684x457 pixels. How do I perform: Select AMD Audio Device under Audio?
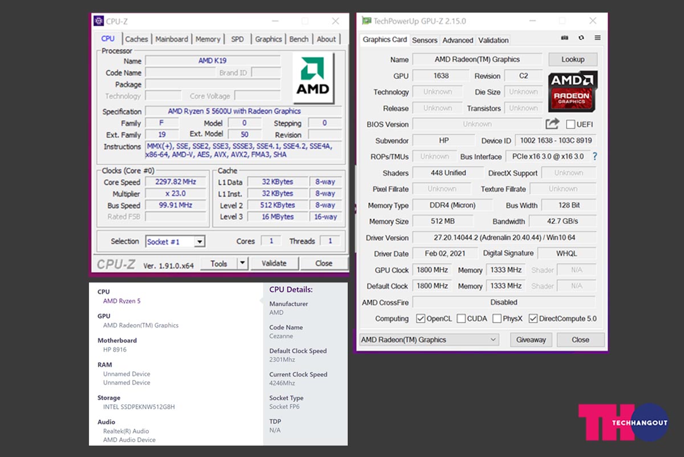pyautogui.click(x=129, y=440)
